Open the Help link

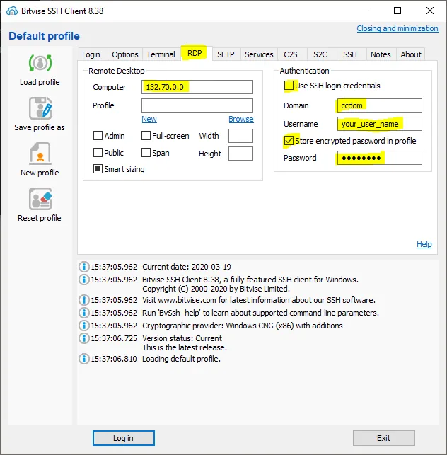click(x=424, y=244)
